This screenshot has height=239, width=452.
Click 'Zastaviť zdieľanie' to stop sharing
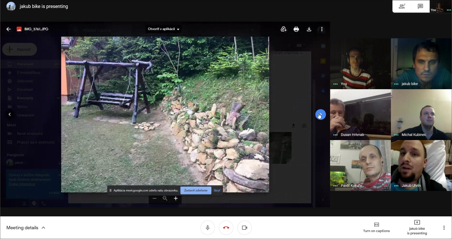[x=196, y=190]
